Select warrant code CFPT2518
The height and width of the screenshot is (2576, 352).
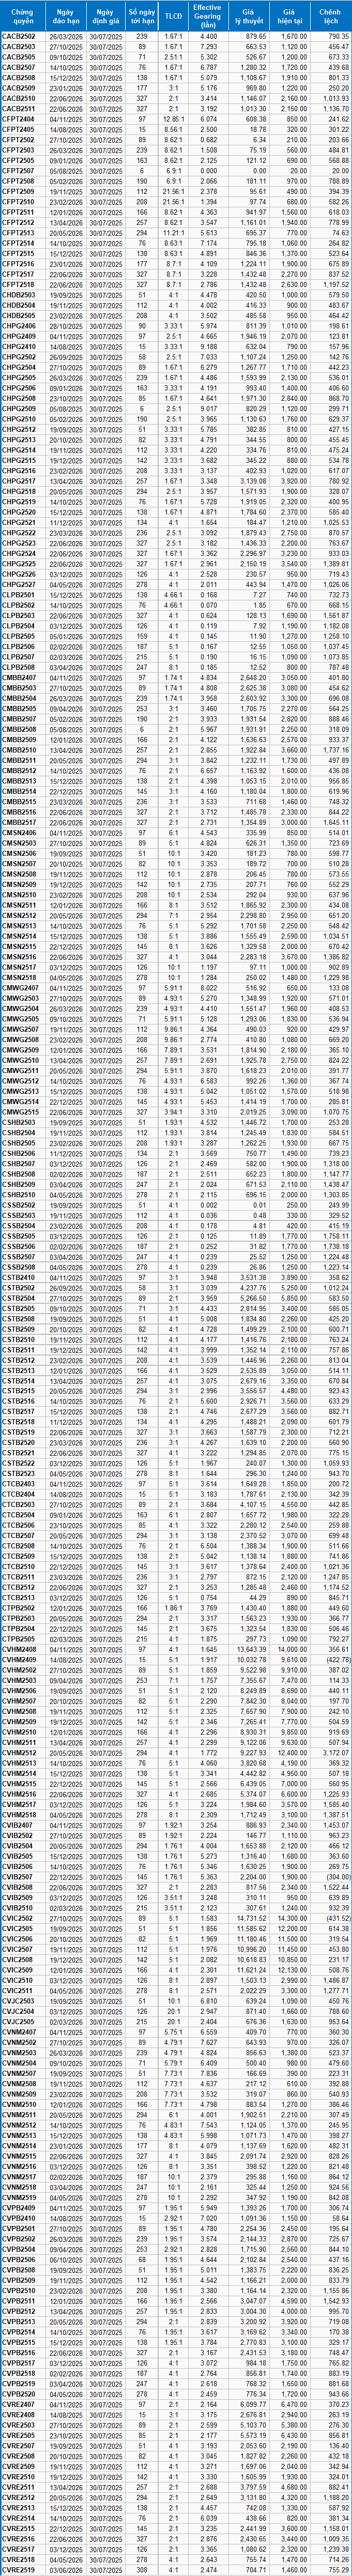pos(18,284)
